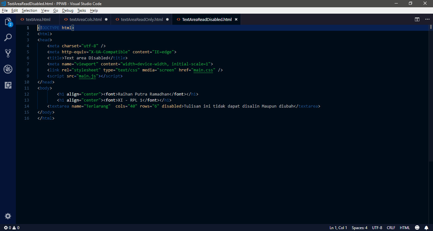Viewport: 433px width, 231px height.
Task: Open the Debug menu
Action: 68,10
